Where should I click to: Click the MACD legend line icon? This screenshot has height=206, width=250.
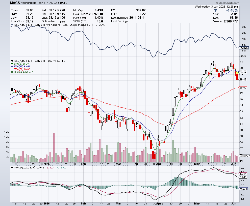point(12,167)
